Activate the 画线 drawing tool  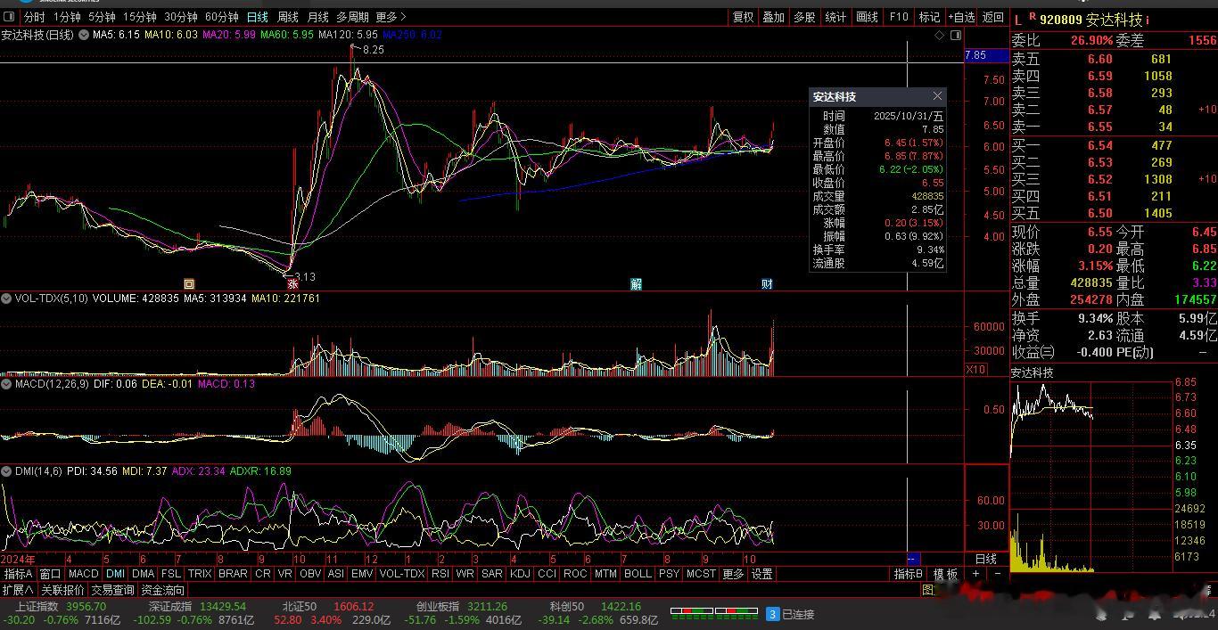pyautogui.click(x=867, y=17)
